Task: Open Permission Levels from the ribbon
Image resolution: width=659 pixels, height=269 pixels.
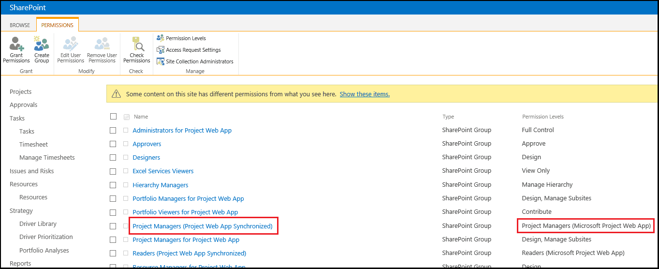Action: coord(181,38)
